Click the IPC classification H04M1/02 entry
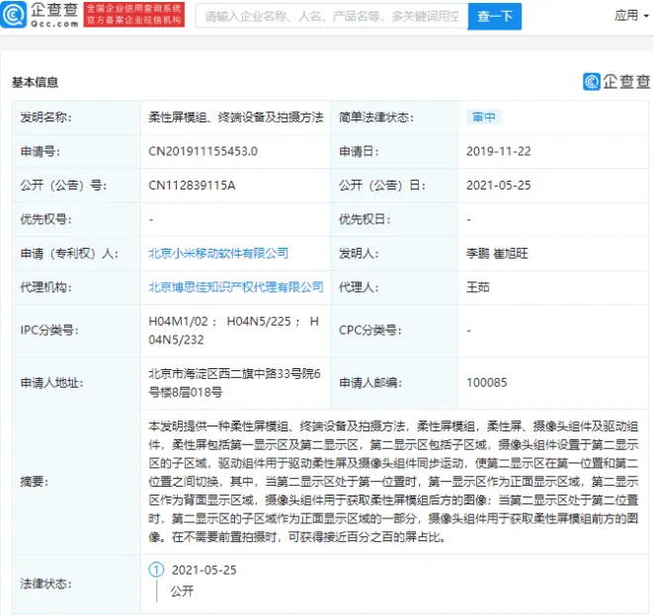The width and height of the screenshot is (654, 616). [182, 321]
